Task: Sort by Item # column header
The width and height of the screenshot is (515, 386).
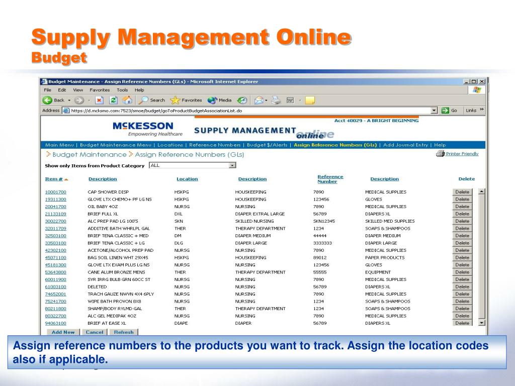Action: (x=54, y=179)
